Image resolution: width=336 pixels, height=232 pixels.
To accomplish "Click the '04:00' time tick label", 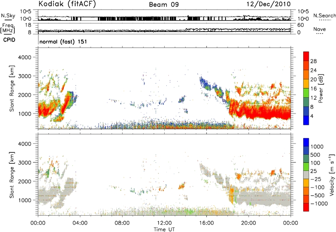I will pos(80,223).
